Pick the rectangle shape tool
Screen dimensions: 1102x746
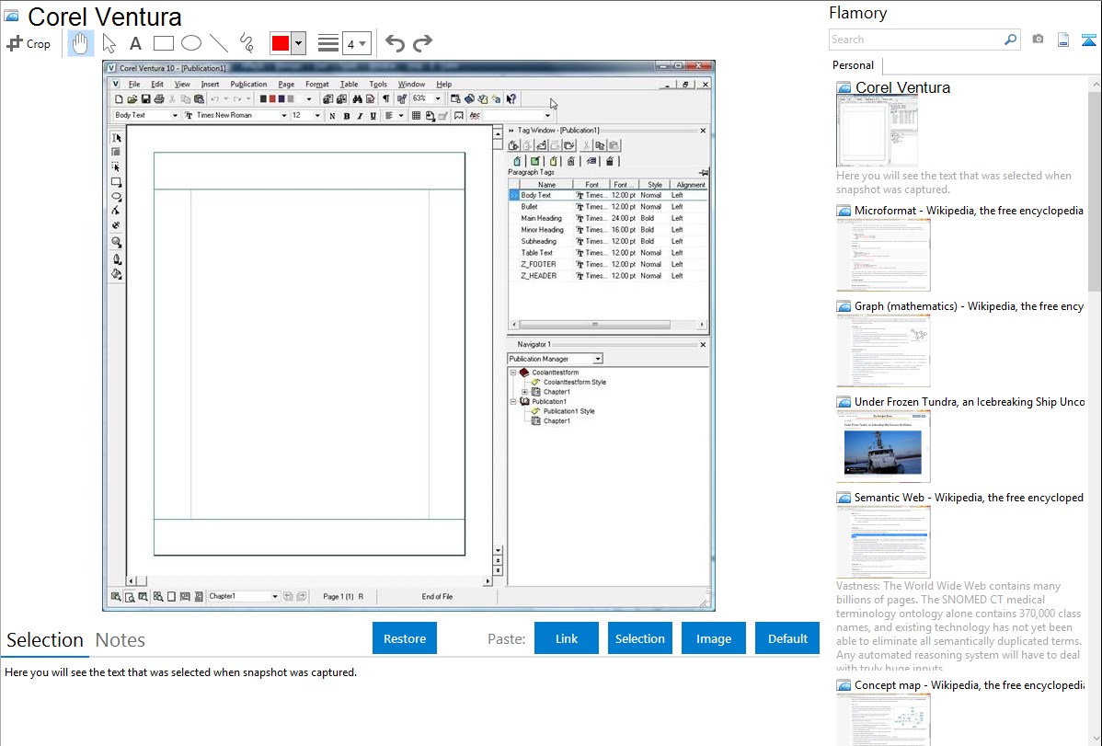(163, 43)
